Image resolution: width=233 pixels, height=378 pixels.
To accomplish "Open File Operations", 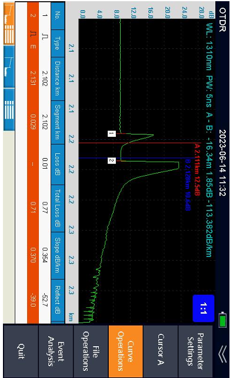I will (x=91, y=351).
